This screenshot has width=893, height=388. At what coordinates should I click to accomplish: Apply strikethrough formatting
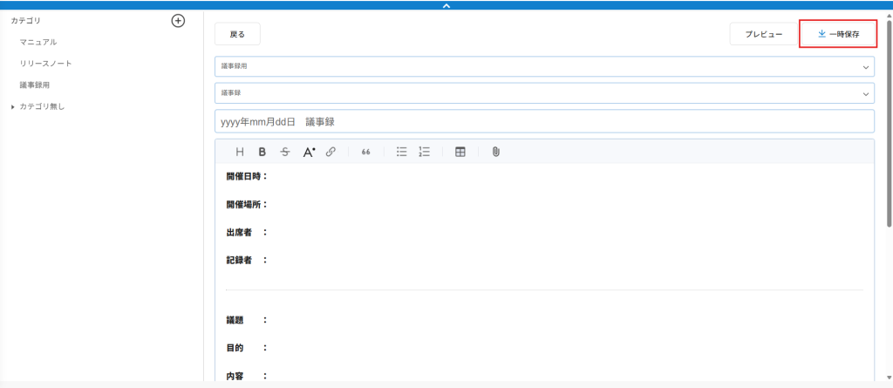[285, 152]
